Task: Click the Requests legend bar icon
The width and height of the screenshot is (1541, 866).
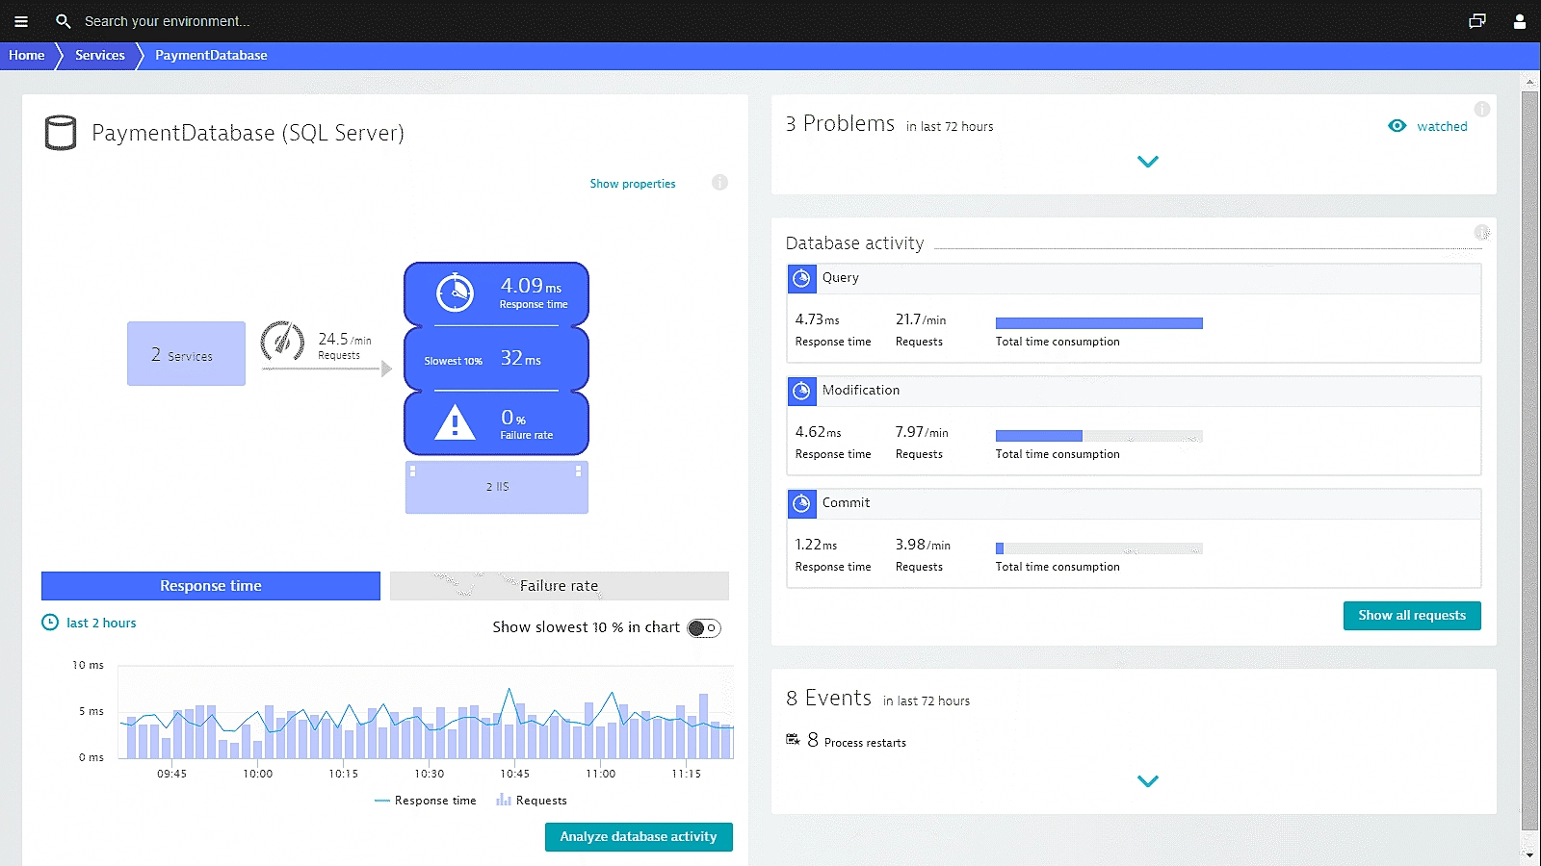Action: point(503,800)
